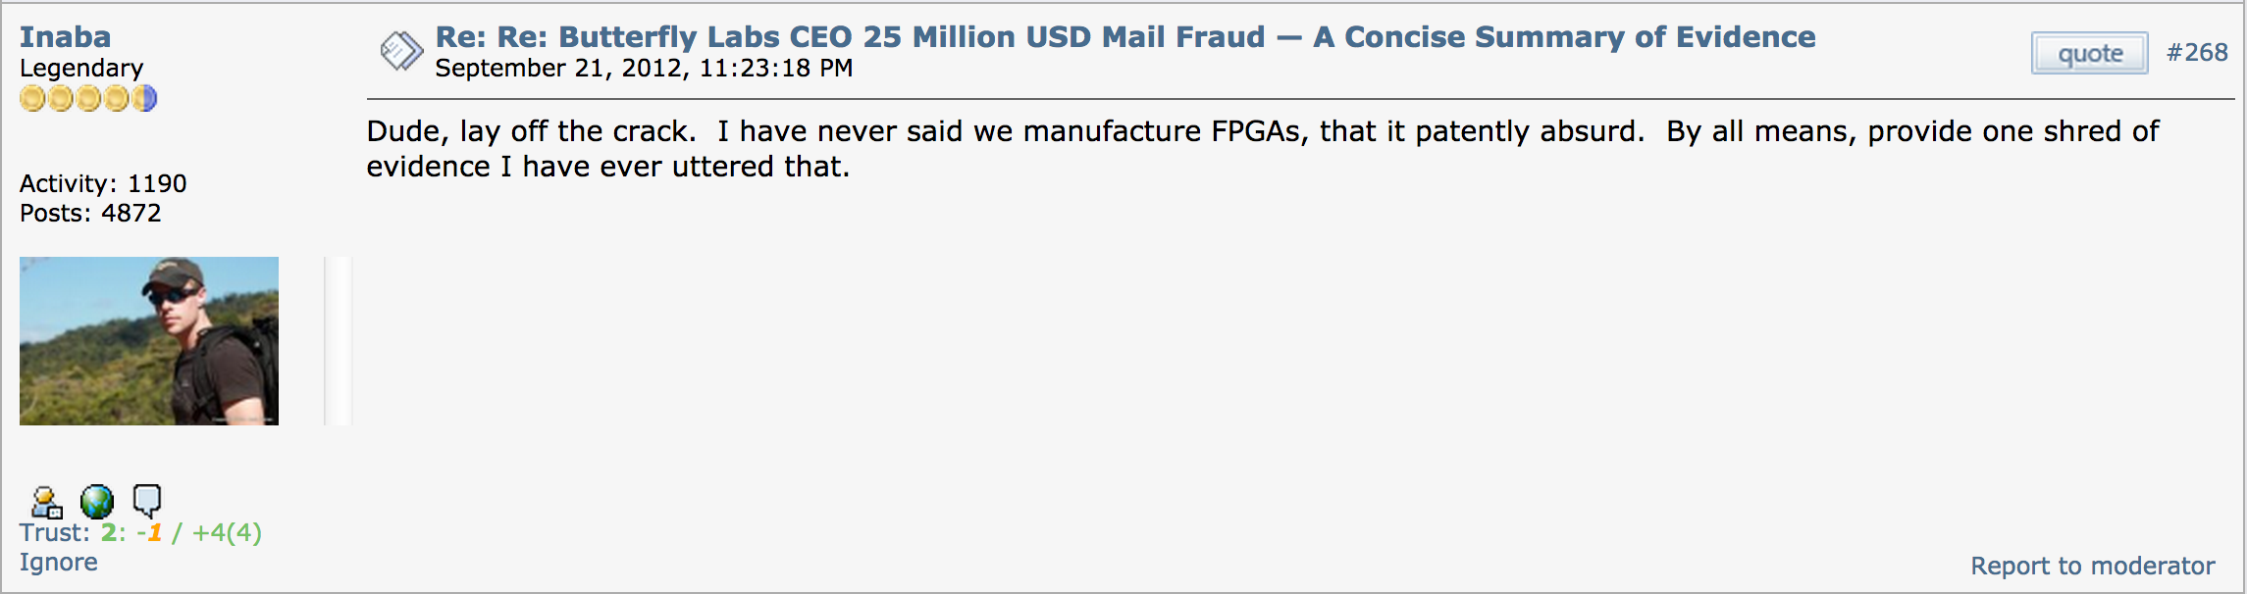This screenshot has width=2247, height=594.
Task: Open the Trust summary link
Action: click(54, 533)
